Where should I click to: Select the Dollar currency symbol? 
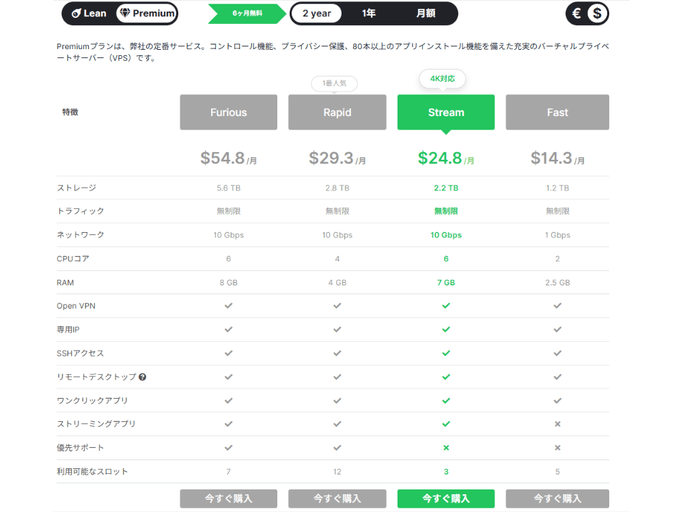597,14
